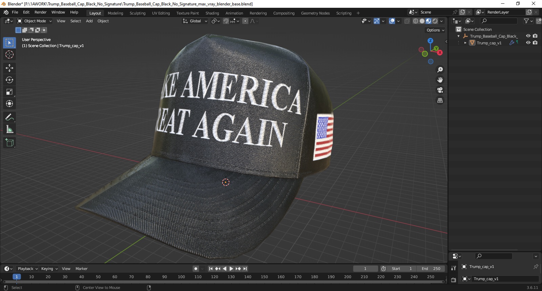Screen dimensions: 542x291
Task: Open the File menu
Action: click(x=15, y=12)
